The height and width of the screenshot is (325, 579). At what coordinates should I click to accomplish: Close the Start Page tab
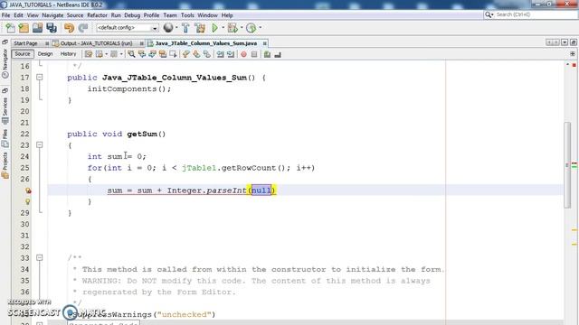(47, 43)
